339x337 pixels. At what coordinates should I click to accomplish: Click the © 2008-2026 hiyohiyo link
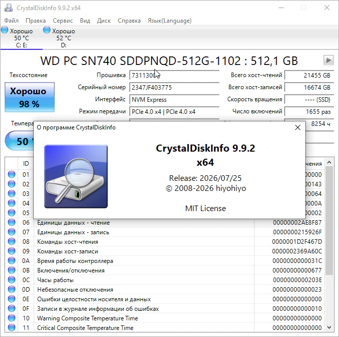click(206, 188)
